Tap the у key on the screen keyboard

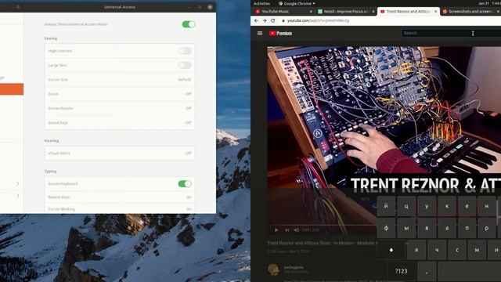coord(427,206)
